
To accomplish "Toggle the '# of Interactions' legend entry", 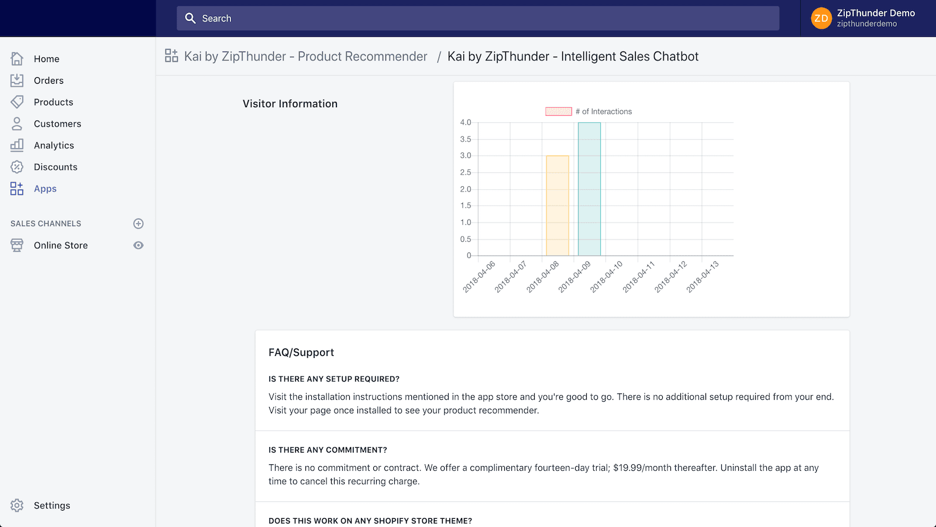I will coord(588,111).
